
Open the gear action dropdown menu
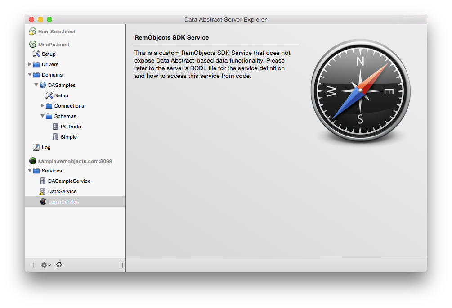[45, 265]
